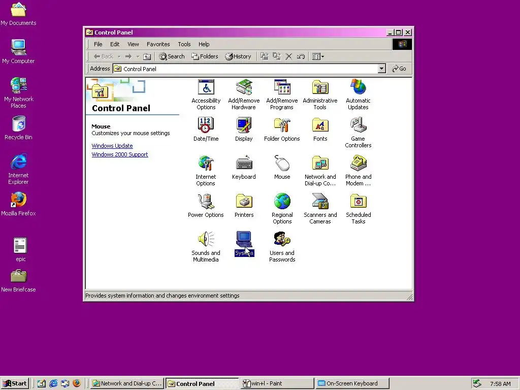Click the Copy To toolbar icon

(x=277, y=56)
